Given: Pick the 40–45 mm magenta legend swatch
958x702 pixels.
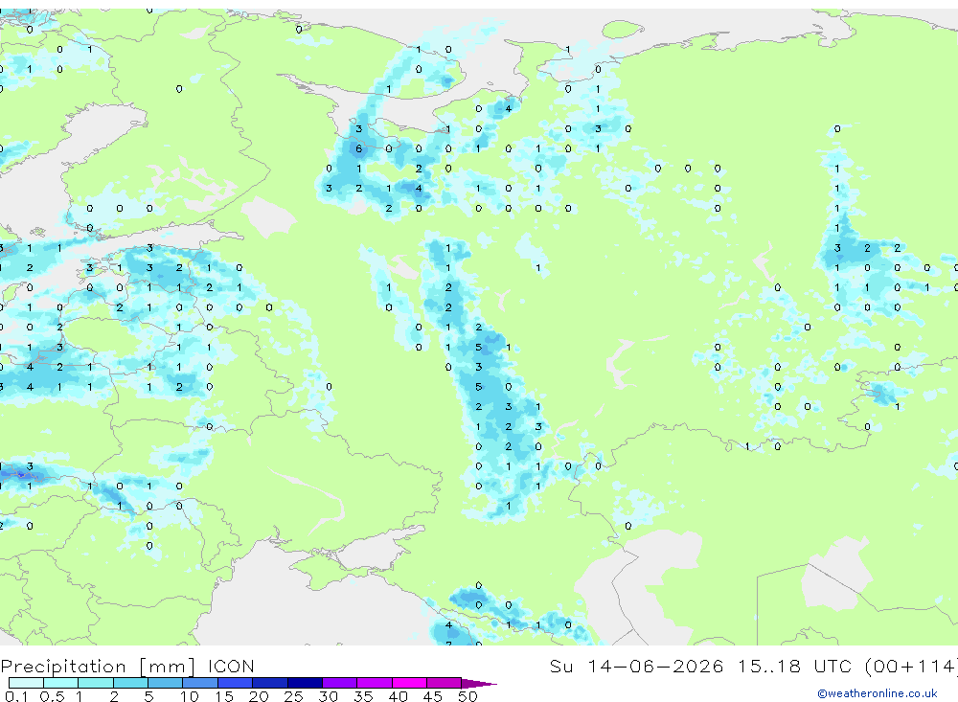Looking at the screenshot, I should click(x=409, y=683).
